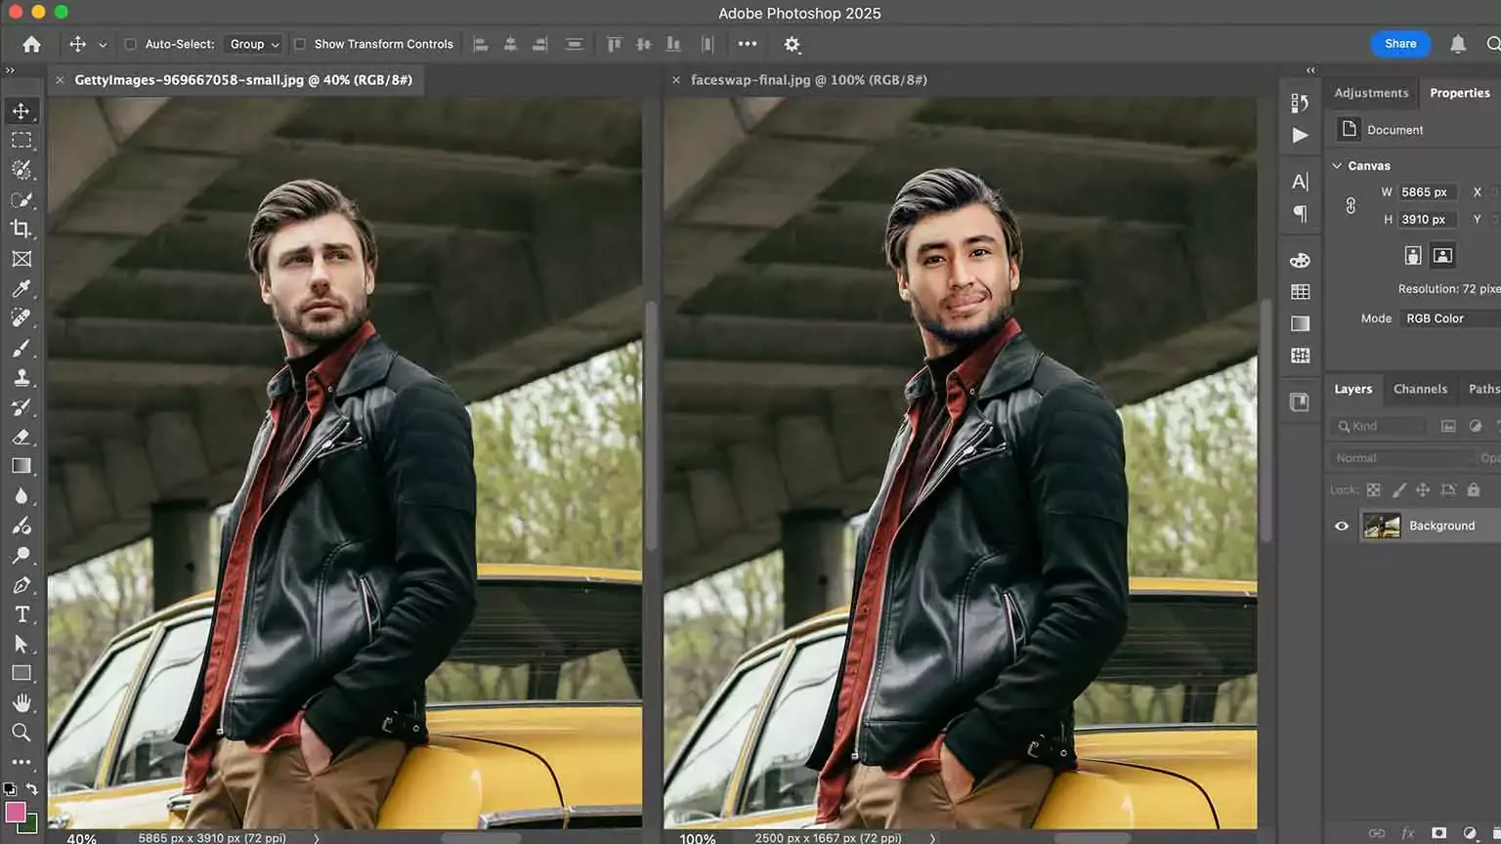The height and width of the screenshot is (844, 1501).
Task: Select the Crop tool
Action: point(21,229)
